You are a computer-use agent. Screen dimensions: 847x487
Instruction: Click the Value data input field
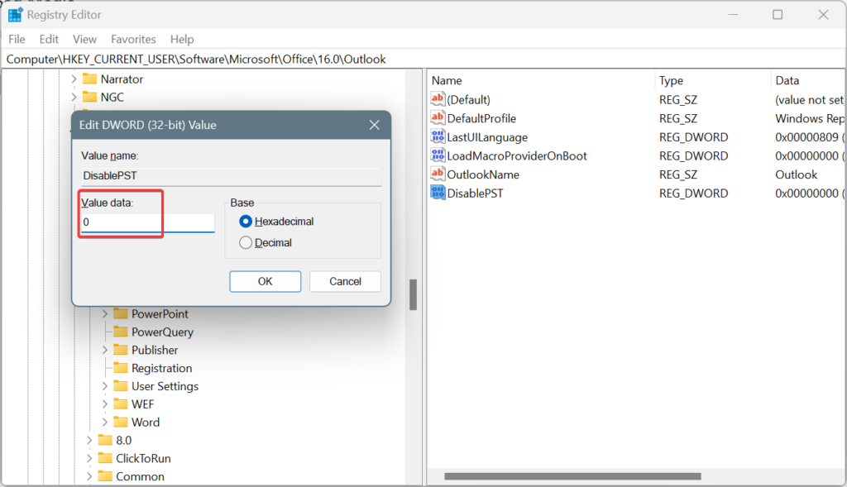pyautogui.click(x=147, y=222)
